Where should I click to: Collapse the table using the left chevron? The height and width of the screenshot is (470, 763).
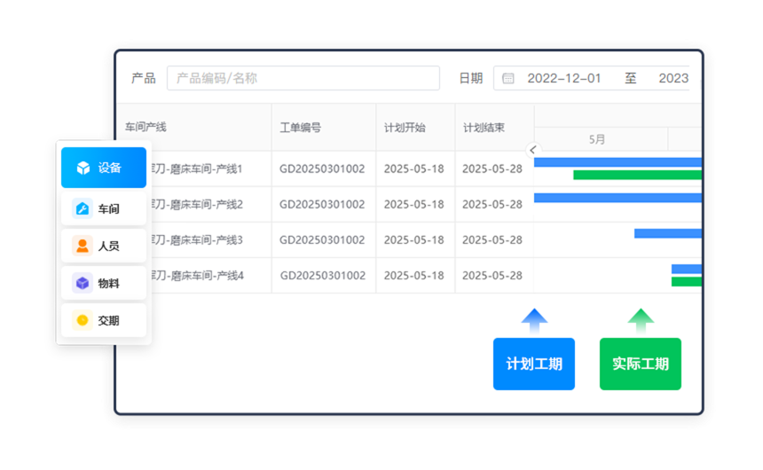(533, 150)
